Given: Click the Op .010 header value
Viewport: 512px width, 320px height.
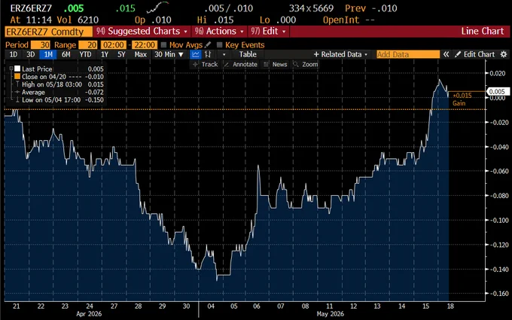Looking at the screenshot, I should [x=153, y=20].
